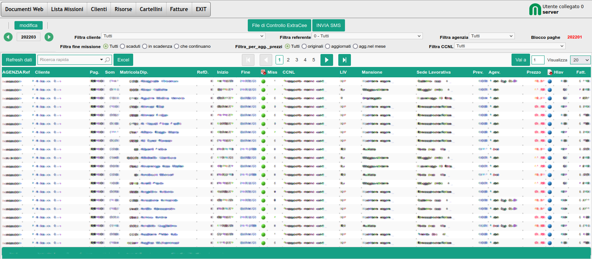Click the Vai a button
Viewport: 592px width, 259px height.
pos(521,60)
